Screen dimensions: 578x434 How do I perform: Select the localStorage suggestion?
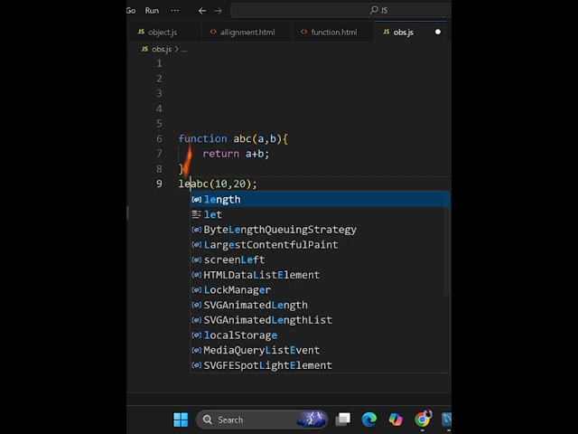(x=320, y=335)
